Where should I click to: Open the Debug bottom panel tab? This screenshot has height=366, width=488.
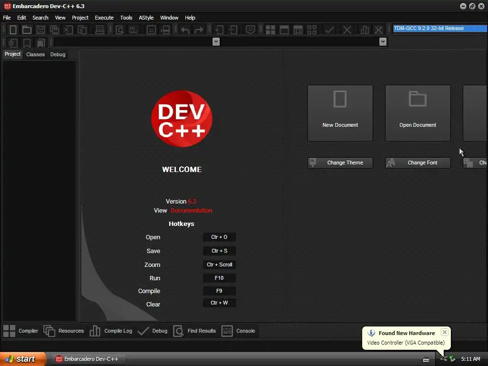tap(152, 331)
